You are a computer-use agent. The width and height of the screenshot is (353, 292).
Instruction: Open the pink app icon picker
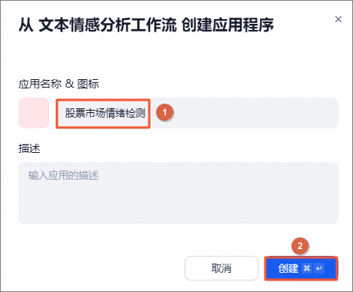point(34,113)
